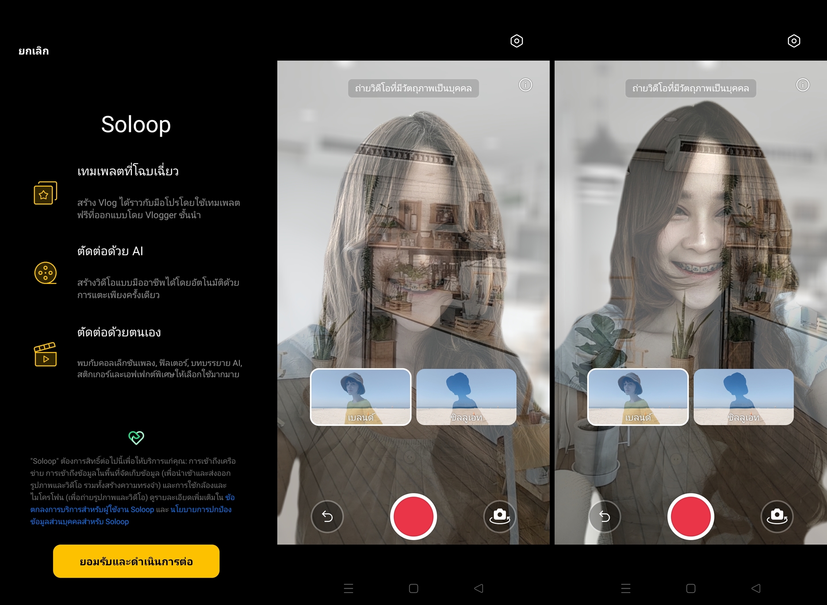827x605 pixels.
Task: Click the ตัดต่อด้วย AI heading
Action: 110,251
